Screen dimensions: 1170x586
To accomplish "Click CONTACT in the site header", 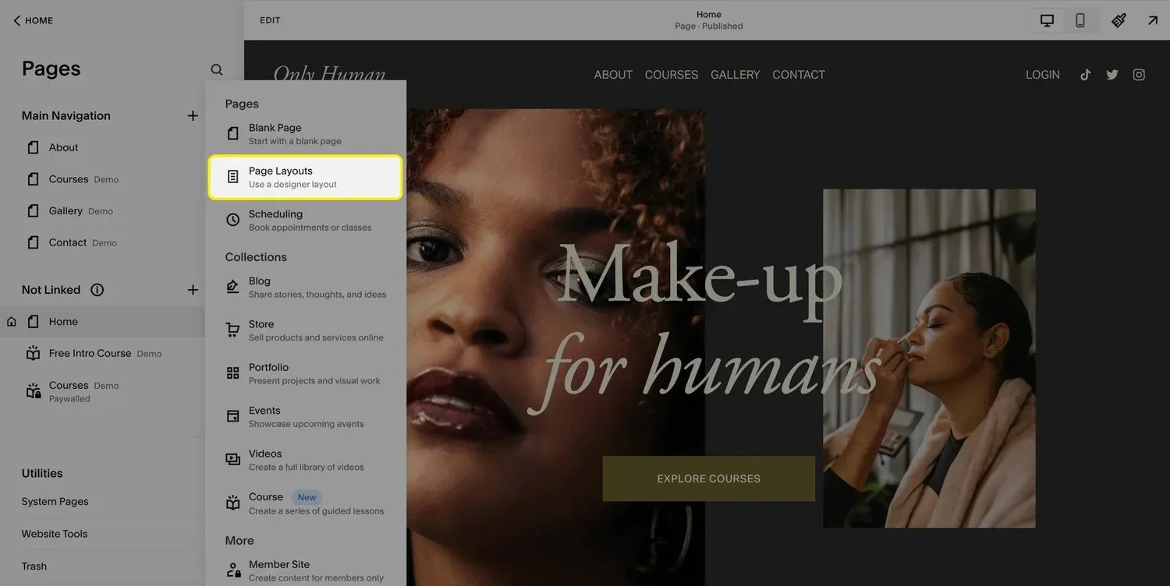I will pos(799,75).
